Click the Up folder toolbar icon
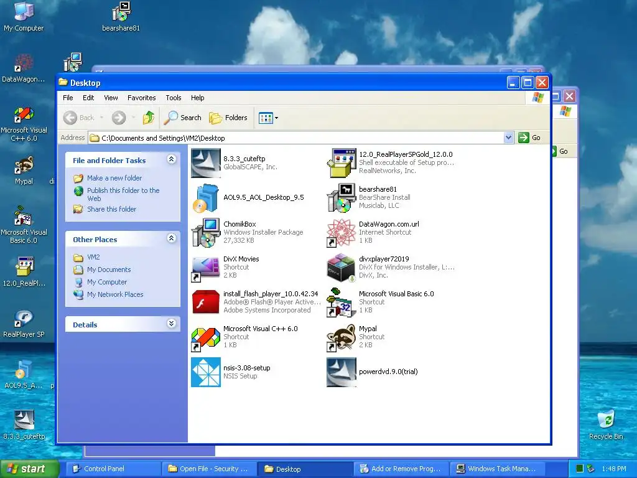Viewport: 637px width, 478px height. click(x=149, y=118)
